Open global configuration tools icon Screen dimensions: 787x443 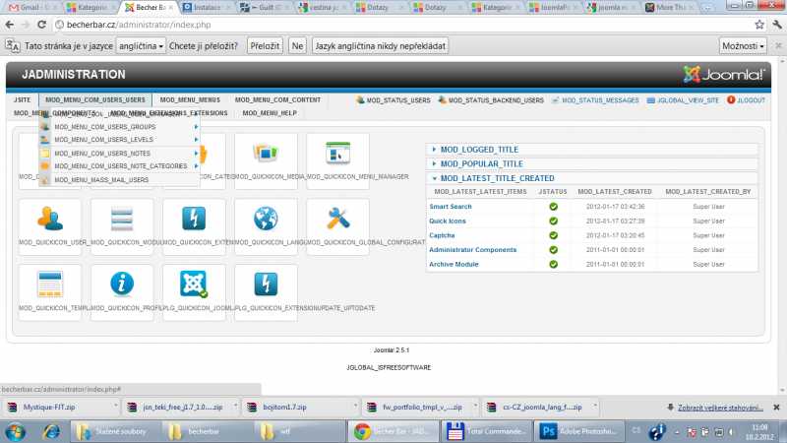337,220
